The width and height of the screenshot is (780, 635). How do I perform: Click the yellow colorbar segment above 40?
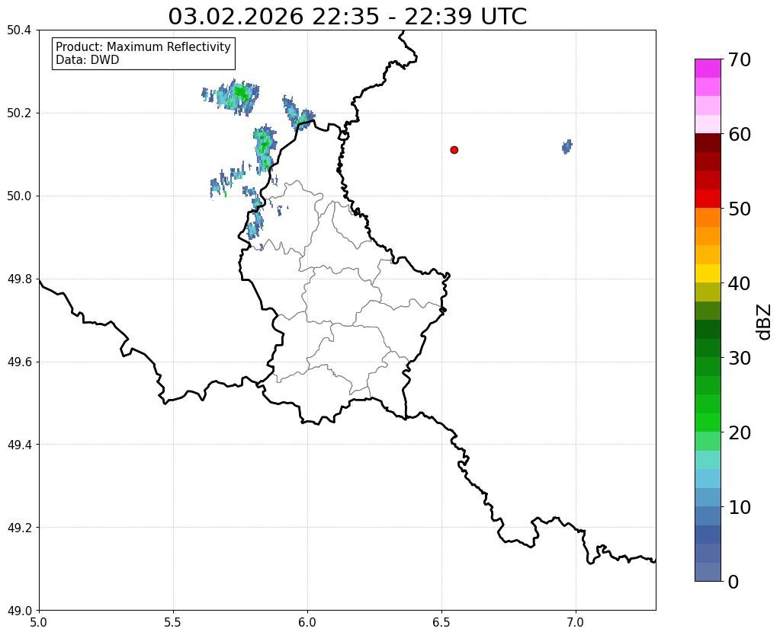point(708,274)
